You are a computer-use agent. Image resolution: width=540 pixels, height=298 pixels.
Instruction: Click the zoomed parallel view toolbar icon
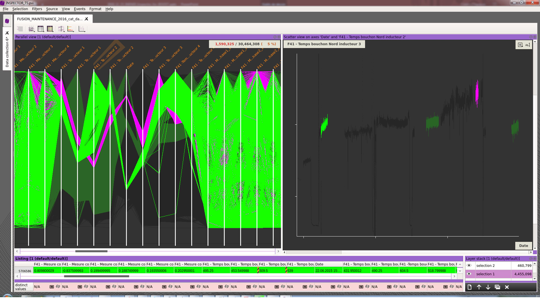pyautogui.click(x=61, y=29)
